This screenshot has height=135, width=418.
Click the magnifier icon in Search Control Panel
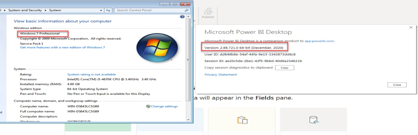pyautogui.click(x=187, y=10)
